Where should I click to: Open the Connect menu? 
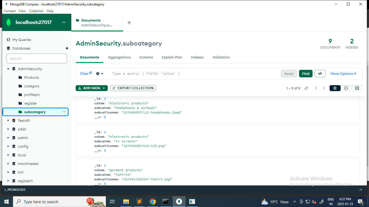click(x=10, y=11)
